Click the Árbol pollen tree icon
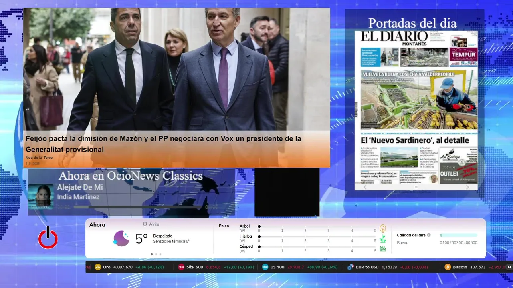Image resolution: width=513 pixels, height=288 pixels. 383,228
